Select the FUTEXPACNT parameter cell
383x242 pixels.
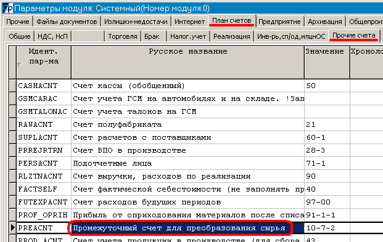tap(43, 202)
